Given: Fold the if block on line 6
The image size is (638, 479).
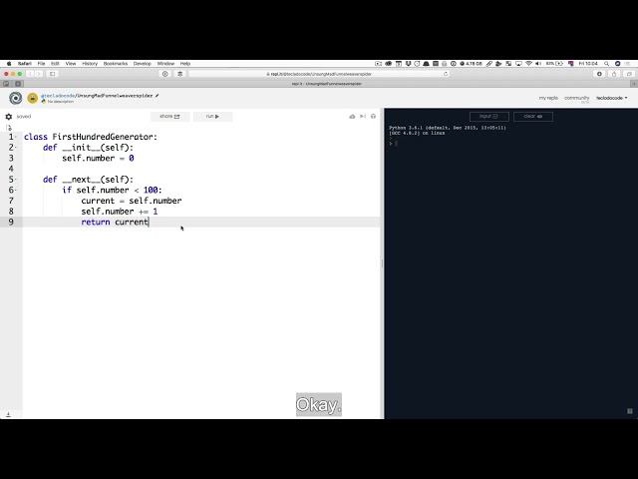Looking at the screenshot, I should coord(16,190).
